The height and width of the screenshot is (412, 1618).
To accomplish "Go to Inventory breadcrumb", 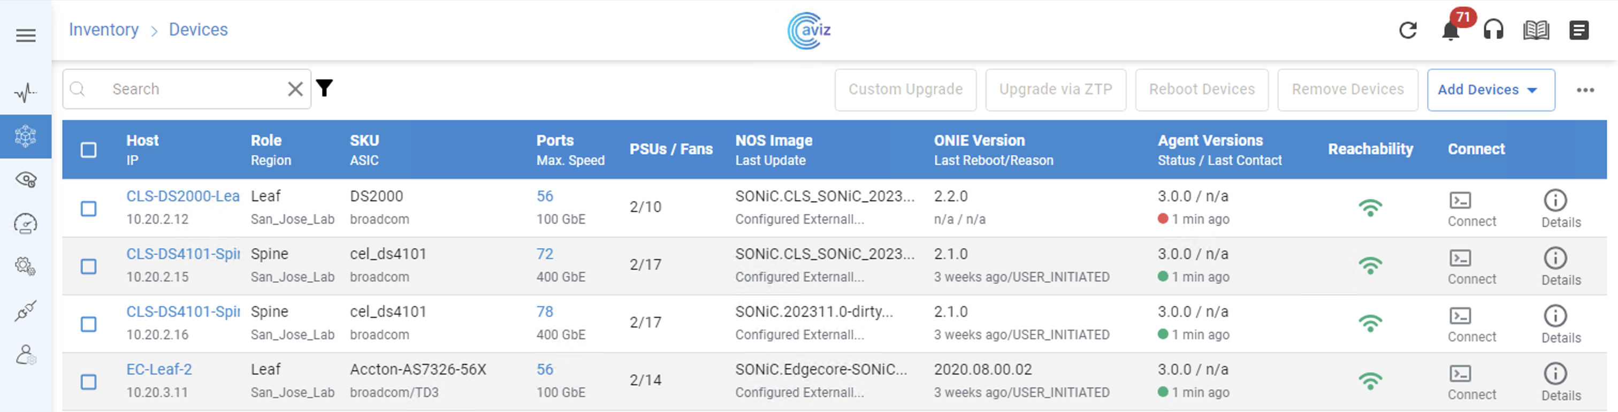I will [x=104, y=29].
